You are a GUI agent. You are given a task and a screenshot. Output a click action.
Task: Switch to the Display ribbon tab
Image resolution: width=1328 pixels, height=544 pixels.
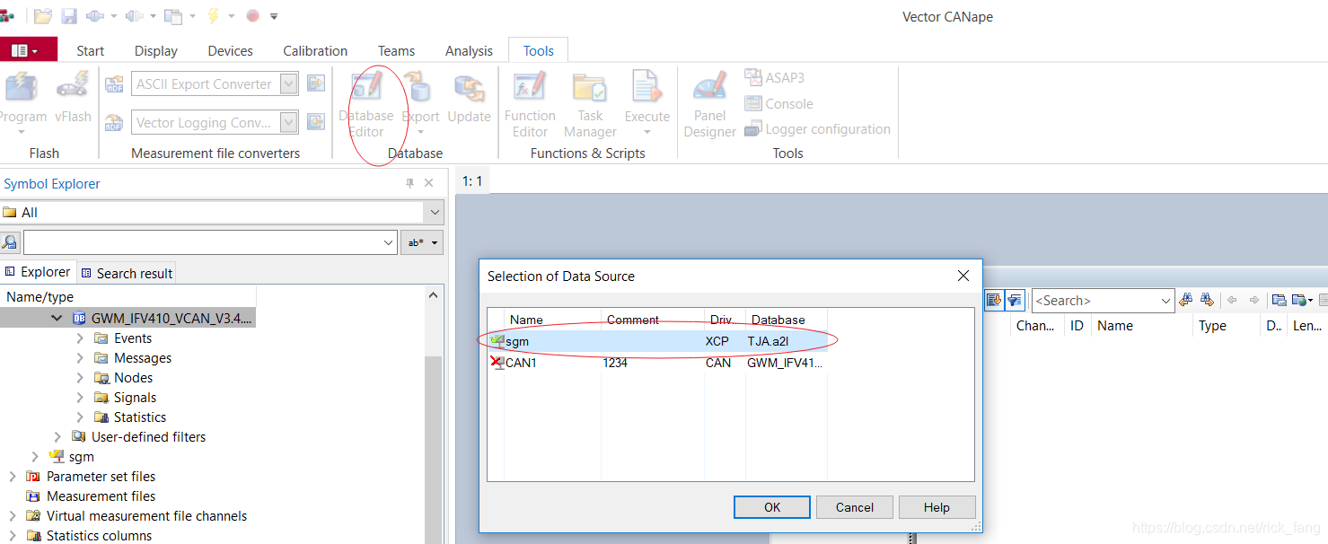pyautogui.click(x=156, y=51)
